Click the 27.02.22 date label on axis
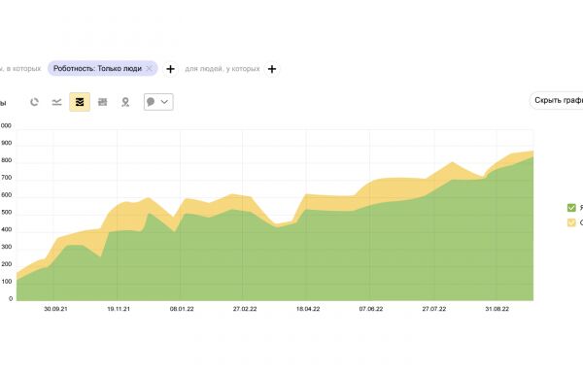The image size is (583, 373). tap(245, 309)
